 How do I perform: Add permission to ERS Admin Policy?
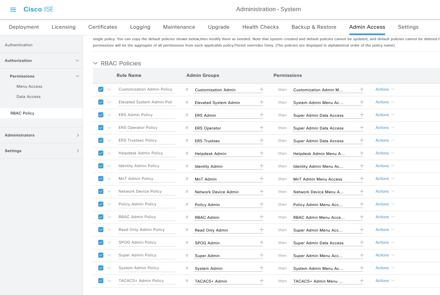[x=362, y=115]
